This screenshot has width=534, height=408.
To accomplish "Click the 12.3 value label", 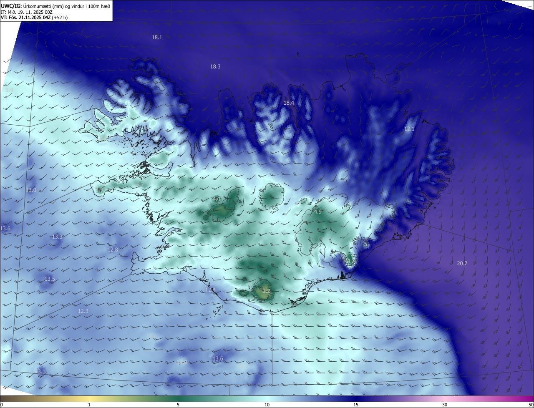I will point(83,311).
